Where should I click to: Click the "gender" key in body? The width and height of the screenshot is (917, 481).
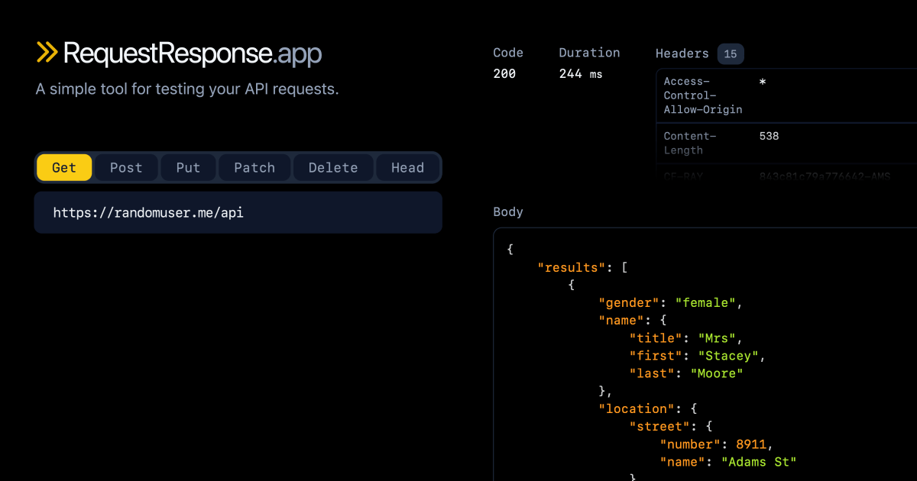(629, 303)
